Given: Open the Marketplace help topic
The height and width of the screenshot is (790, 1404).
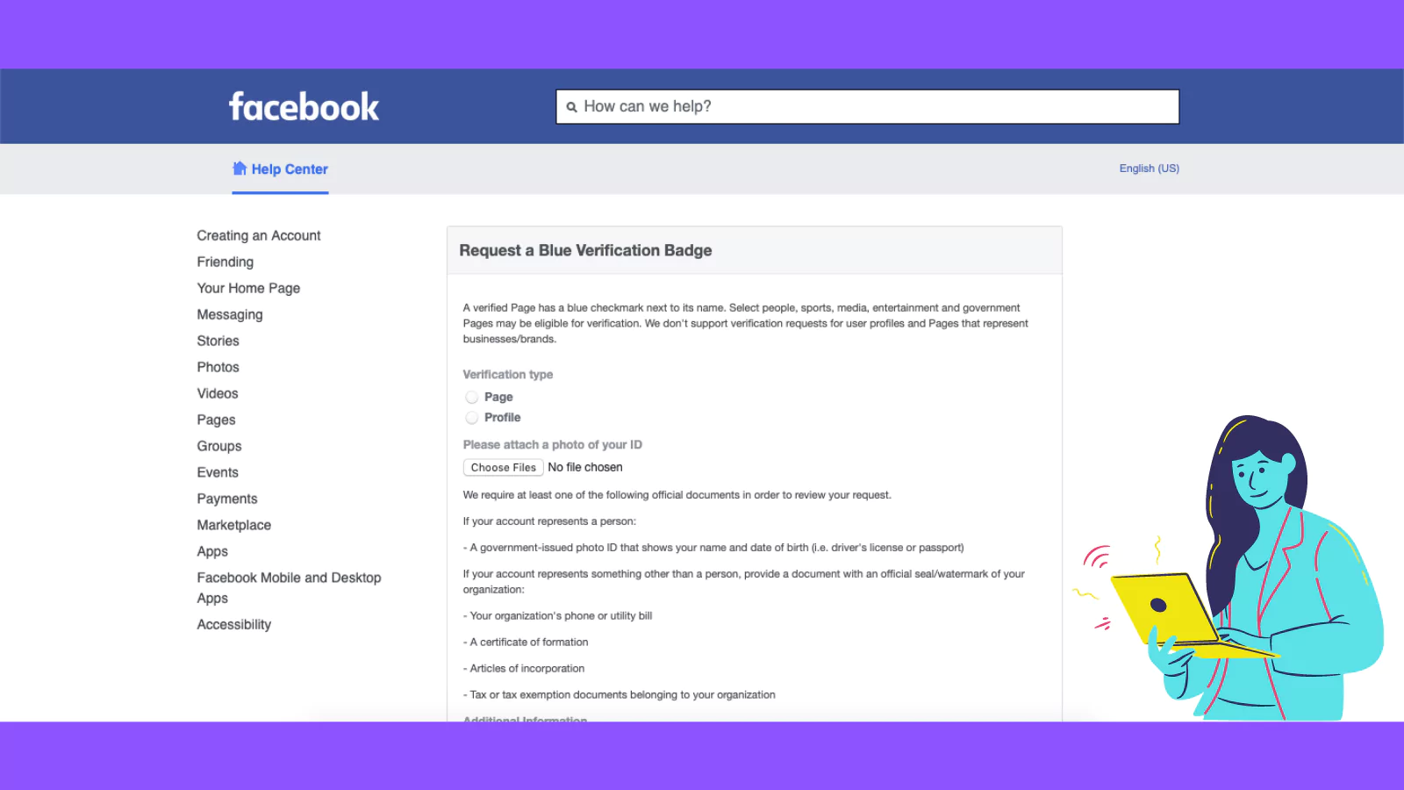Looking at the screenshot, I should pyautogui.click(x=234, y=525).
